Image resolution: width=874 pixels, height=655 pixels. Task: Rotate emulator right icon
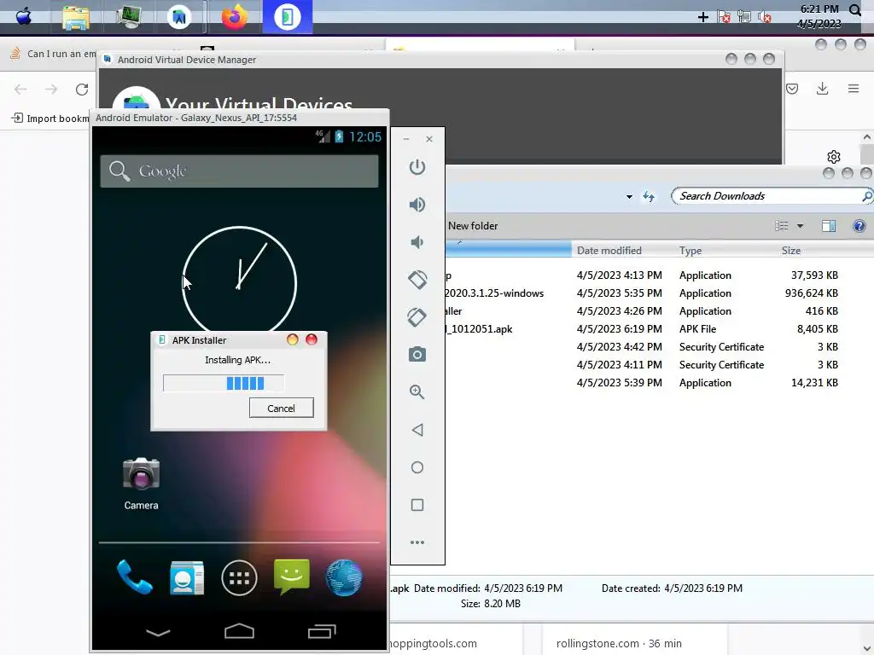417,317
